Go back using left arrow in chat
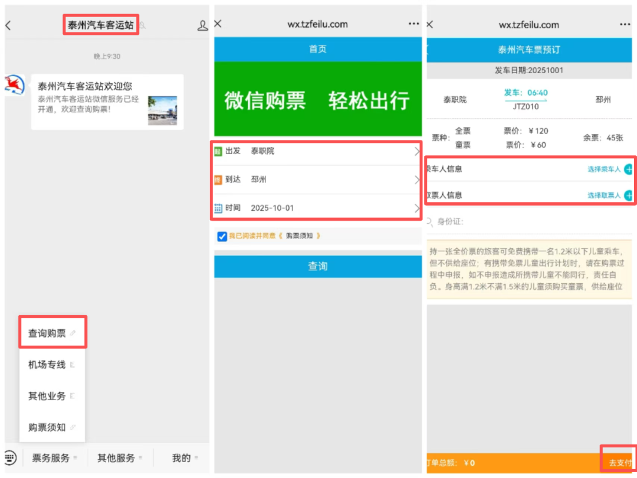The image size is (637, 478). [8, 25]
